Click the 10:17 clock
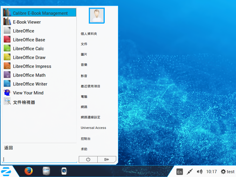The image size is (236, 177). pyautogui.click(x=211, y=172)
